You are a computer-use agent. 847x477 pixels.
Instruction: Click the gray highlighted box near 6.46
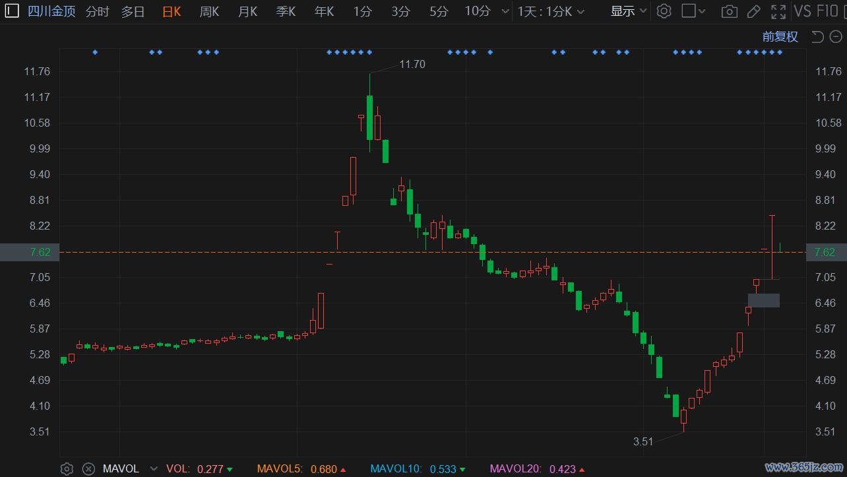click(764, 300)
